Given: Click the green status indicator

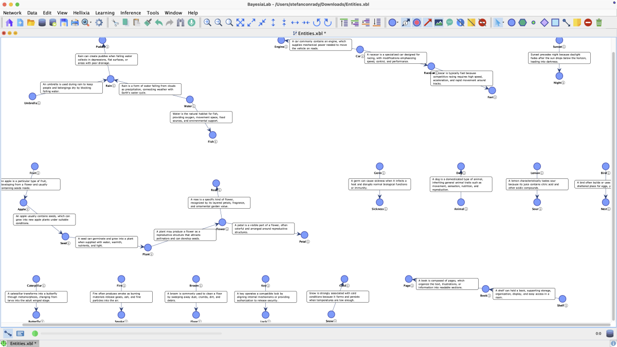Looking at the screenshot, I should 35,334.
